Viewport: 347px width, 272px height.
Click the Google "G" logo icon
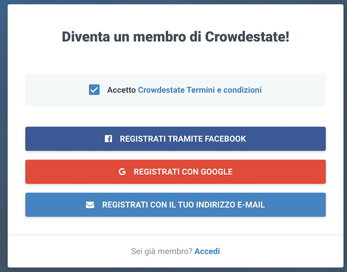click(122, 172)
